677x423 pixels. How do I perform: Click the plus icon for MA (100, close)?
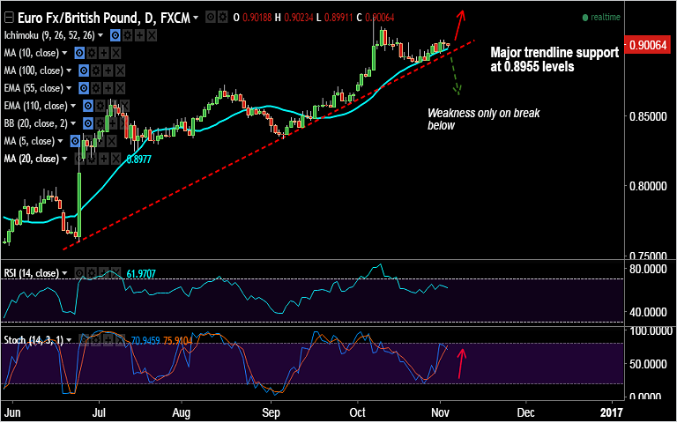pos(108,70)
